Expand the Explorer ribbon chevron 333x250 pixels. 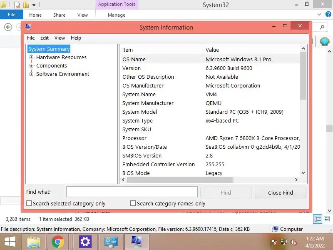point(319,15)
